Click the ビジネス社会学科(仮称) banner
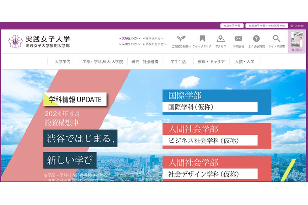 coord(217,136)
